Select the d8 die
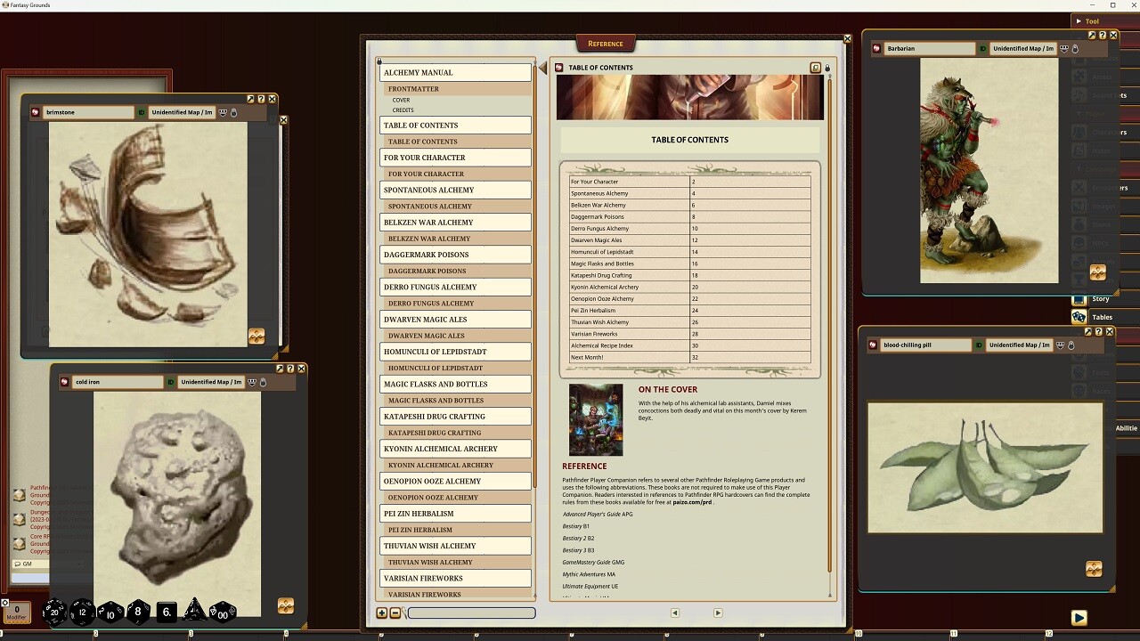1140x641 pixels. [x=137, y=612]
